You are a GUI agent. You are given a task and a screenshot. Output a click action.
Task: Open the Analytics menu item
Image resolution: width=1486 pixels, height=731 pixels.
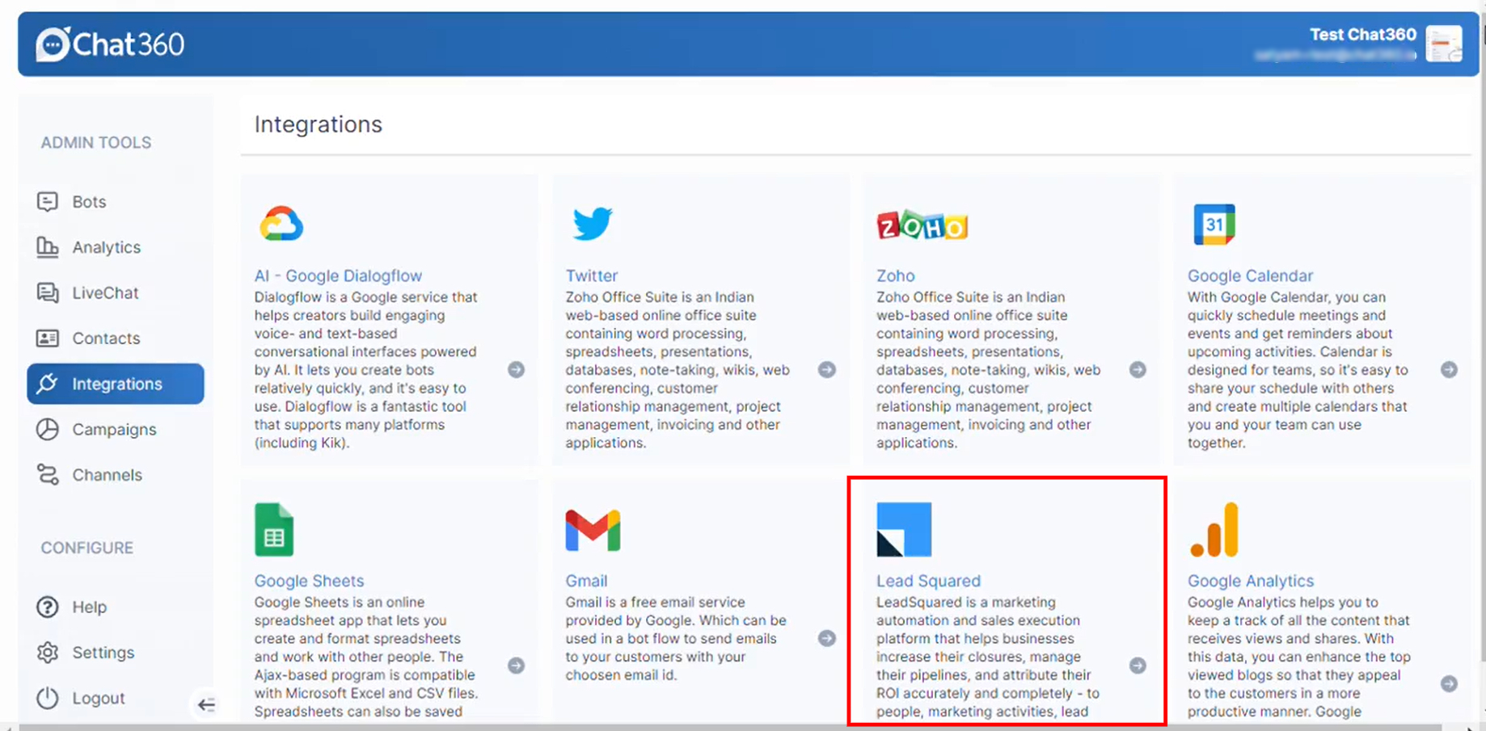(x=106, y=247)
